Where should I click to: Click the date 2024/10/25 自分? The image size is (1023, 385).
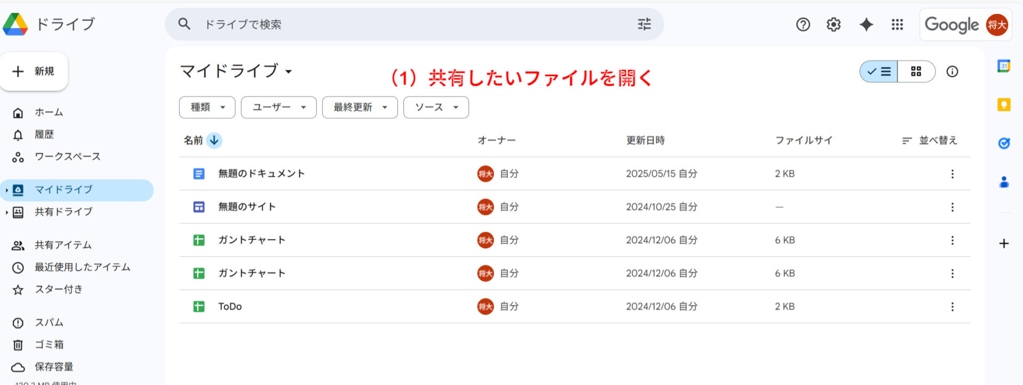click(662, 207)
